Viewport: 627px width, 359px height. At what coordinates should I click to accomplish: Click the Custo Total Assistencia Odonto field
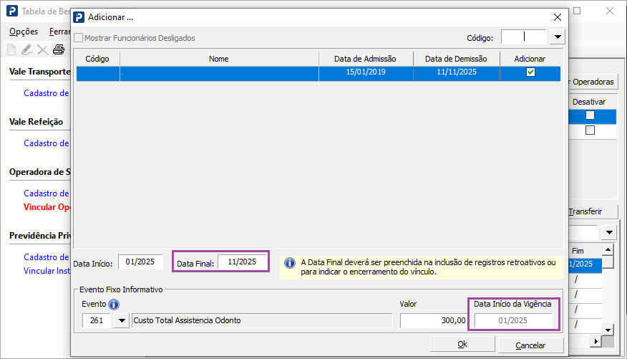(262, 320)
